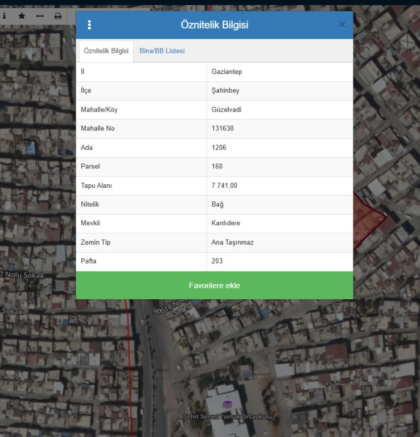This screenshot has width=420, height=437.
Task: Click the star favorites icon in the toolbar
Action: [x=22, y=16]
